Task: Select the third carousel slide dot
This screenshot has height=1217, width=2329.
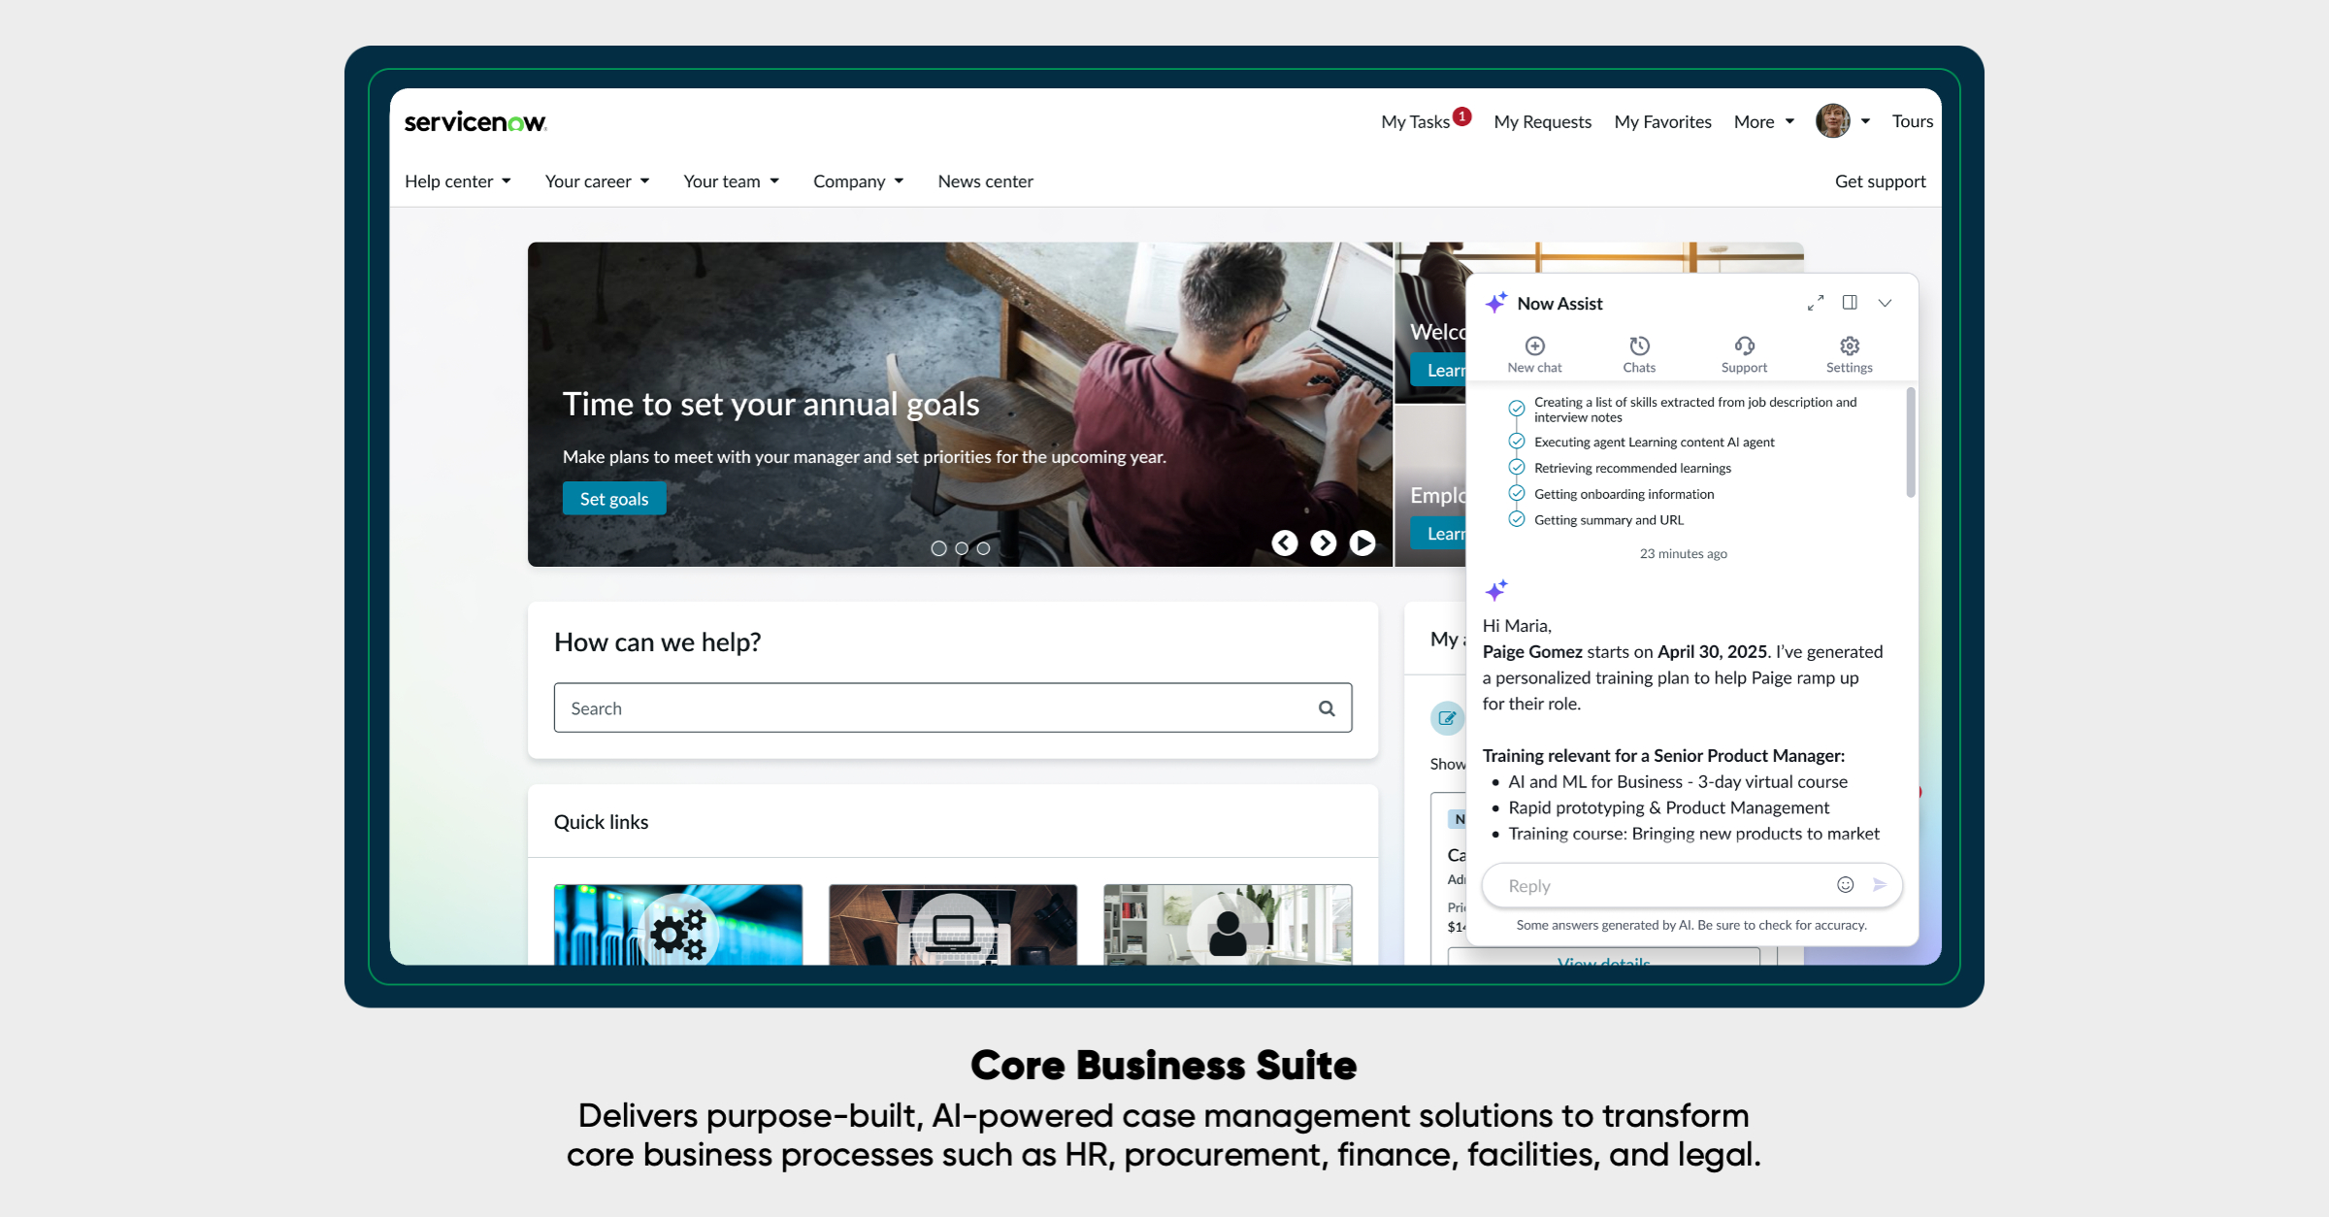Action: (x=984, y=548)
